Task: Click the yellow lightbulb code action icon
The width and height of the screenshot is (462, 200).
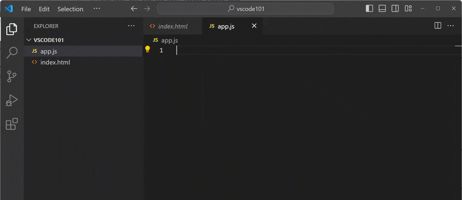Action: (x=148, y=49)
